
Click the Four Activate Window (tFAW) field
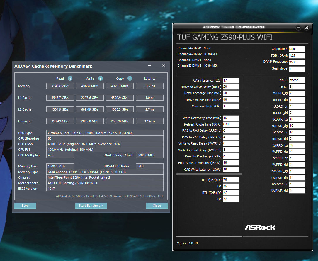231,163
